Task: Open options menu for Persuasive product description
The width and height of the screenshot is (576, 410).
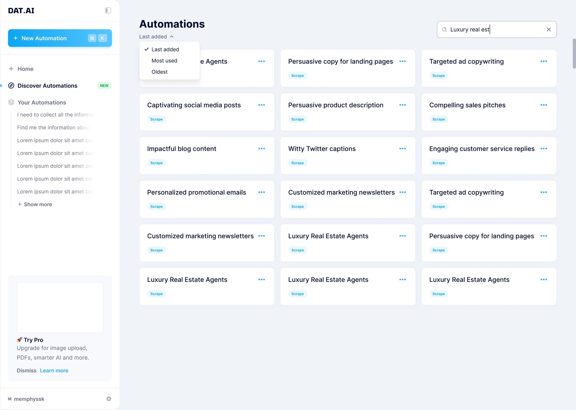Action: coord(403,105)
